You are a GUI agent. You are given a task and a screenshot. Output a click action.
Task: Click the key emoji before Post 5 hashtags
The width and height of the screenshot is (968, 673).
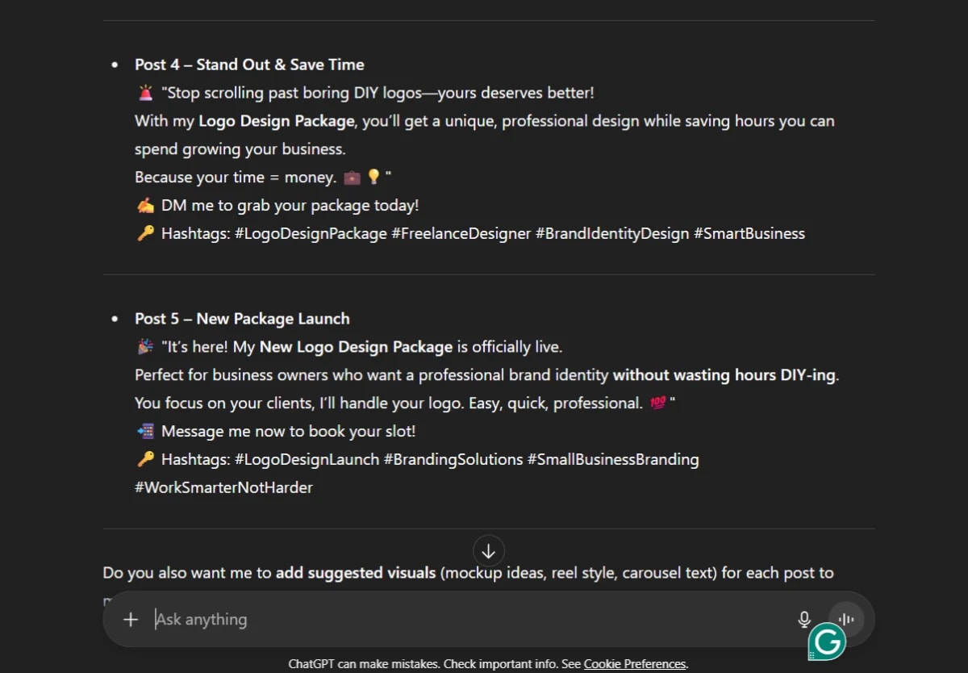(144, 458)
